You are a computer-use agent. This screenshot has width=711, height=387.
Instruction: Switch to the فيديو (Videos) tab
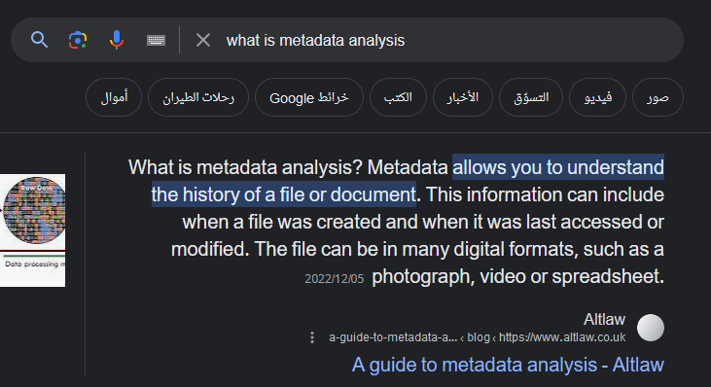coord(597,97)
